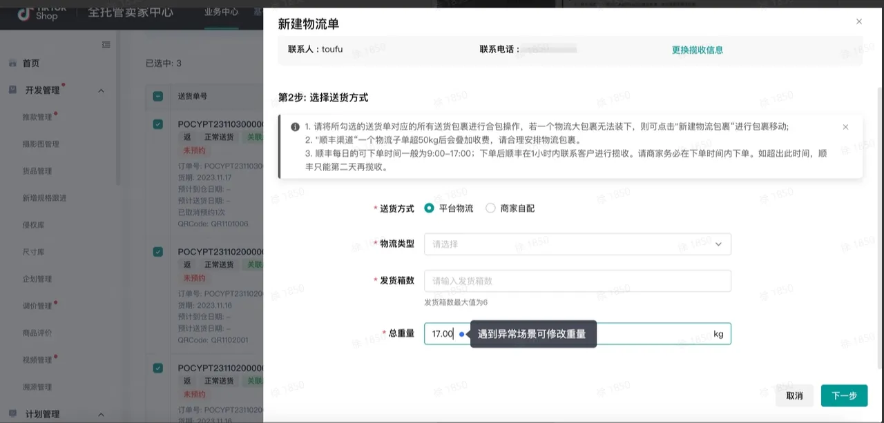Click 第2步: 选择送货方式 heading

click(323, 98)
